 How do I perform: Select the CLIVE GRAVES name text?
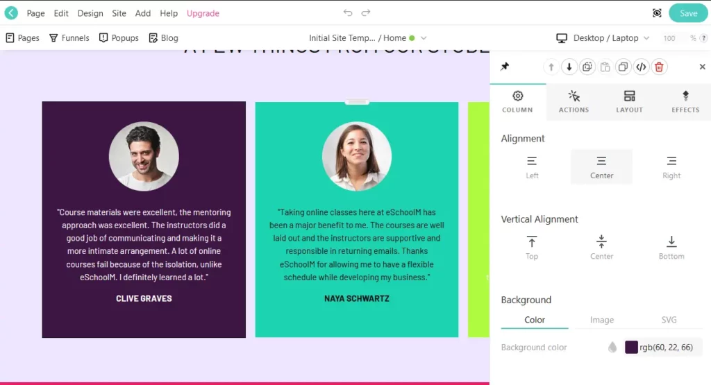coord(144,298)
